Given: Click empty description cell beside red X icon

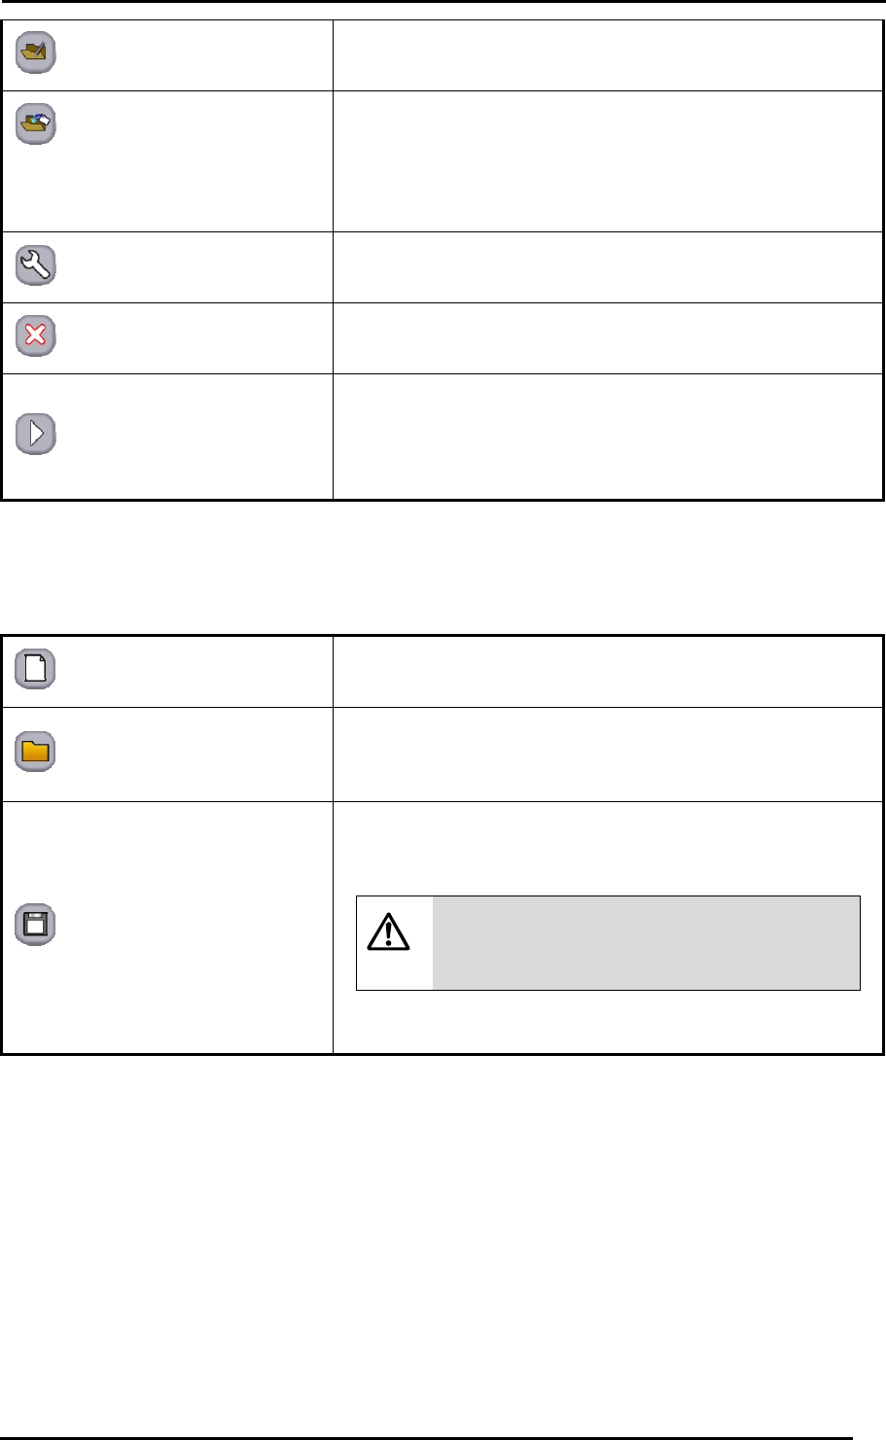Looking at the screenshot, I should [x=608, y=337].
